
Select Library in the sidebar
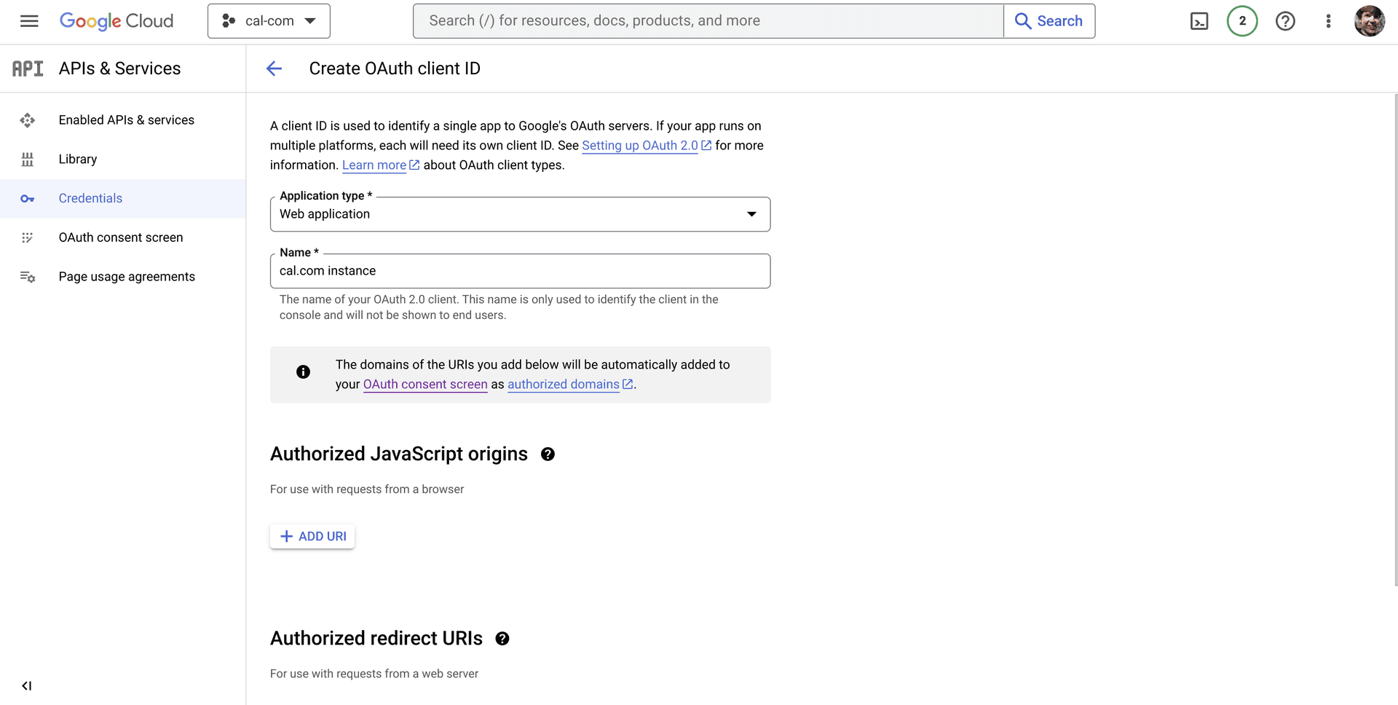coord(78,159)
